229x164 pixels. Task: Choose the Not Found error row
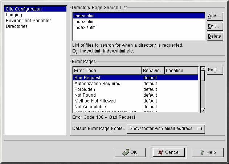(x=85, y=95)
